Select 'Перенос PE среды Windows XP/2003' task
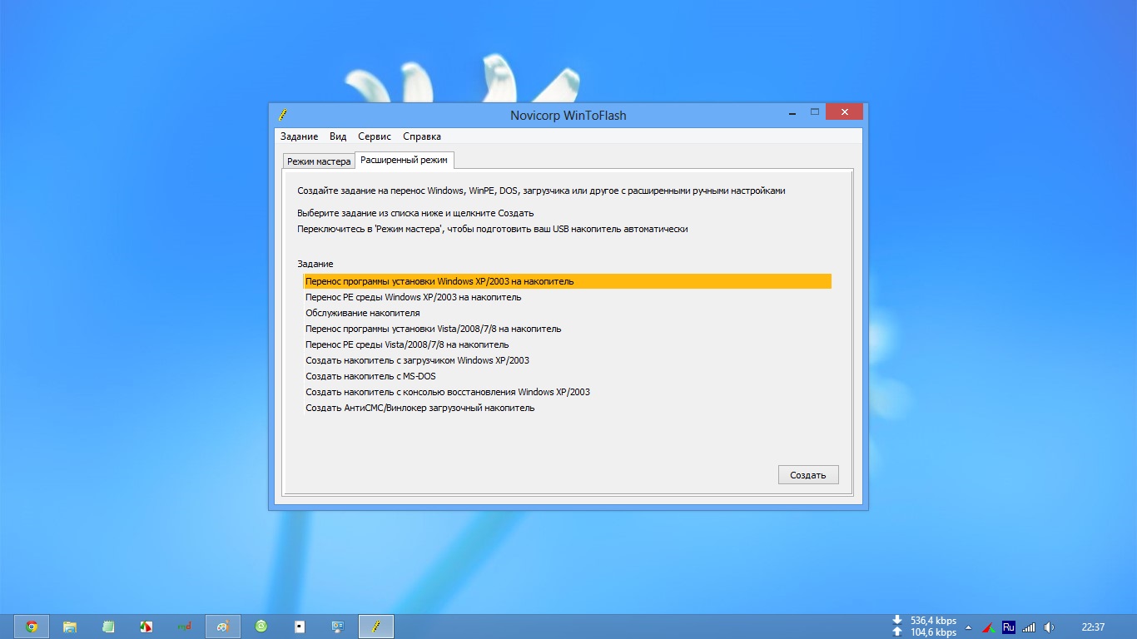 [567, 297]
